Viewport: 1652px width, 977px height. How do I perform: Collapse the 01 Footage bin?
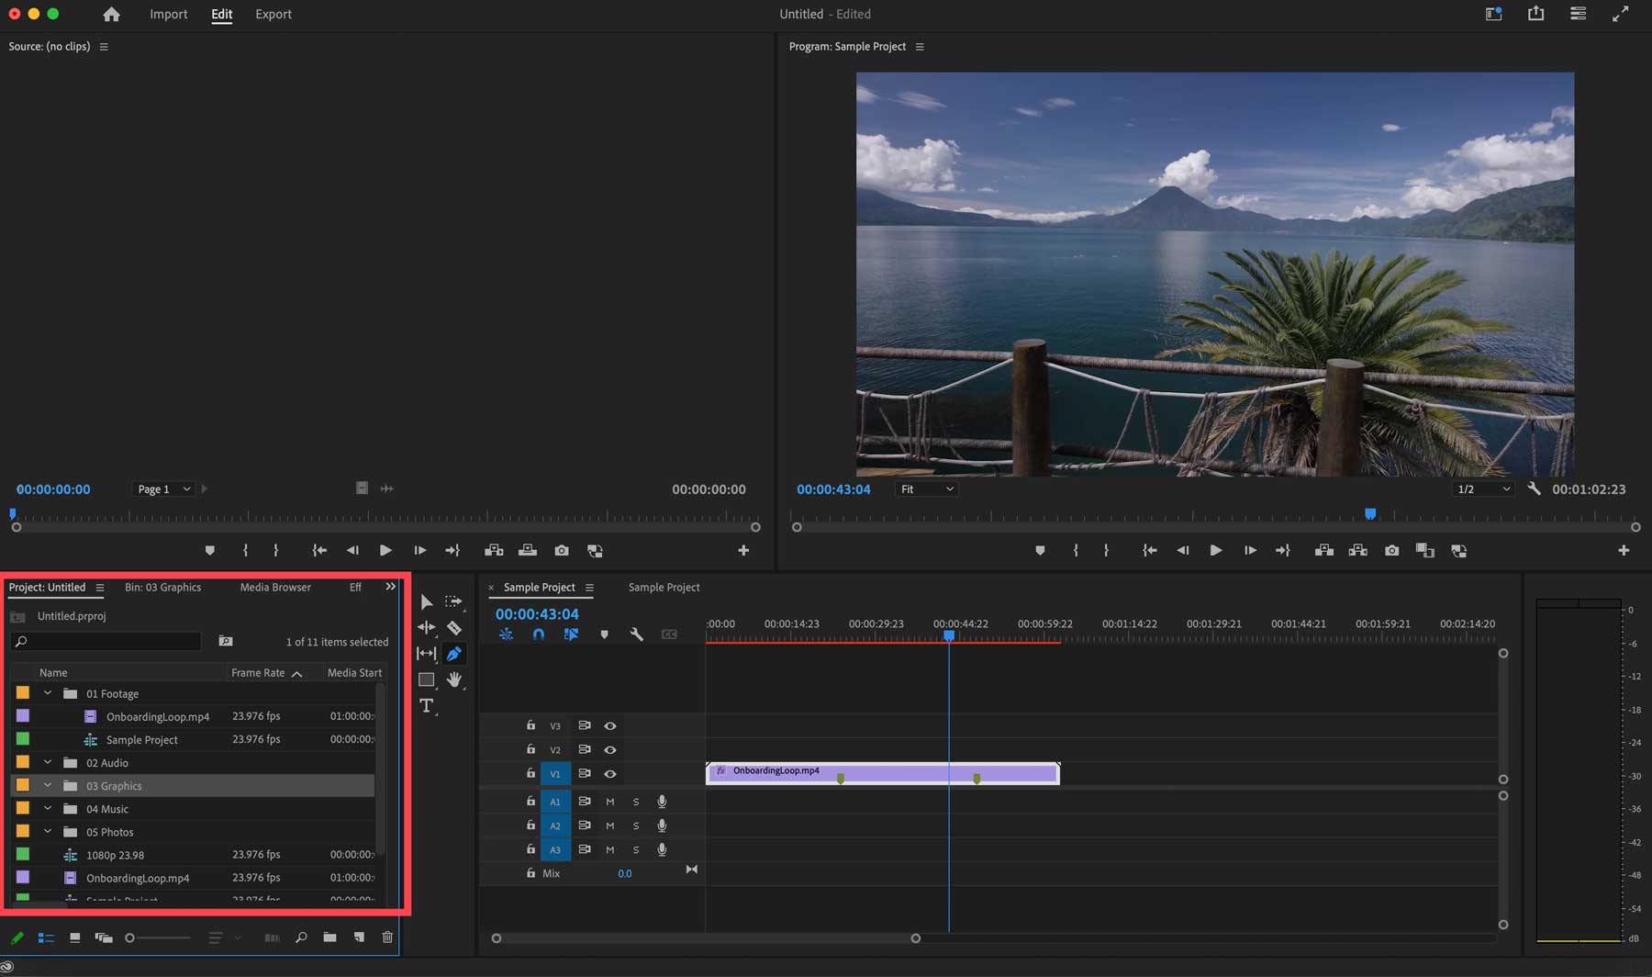coord(49,693)
